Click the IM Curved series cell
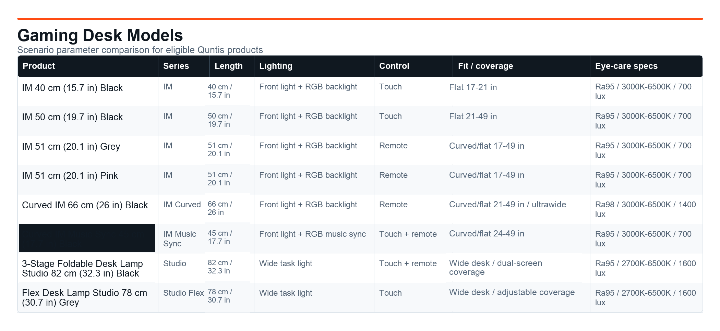 click(x=182, y=205)
